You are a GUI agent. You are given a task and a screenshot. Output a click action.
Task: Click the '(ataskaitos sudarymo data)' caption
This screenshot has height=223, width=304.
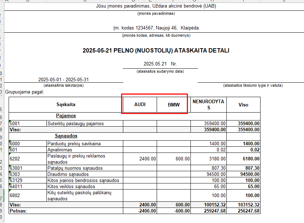point(160,72)
